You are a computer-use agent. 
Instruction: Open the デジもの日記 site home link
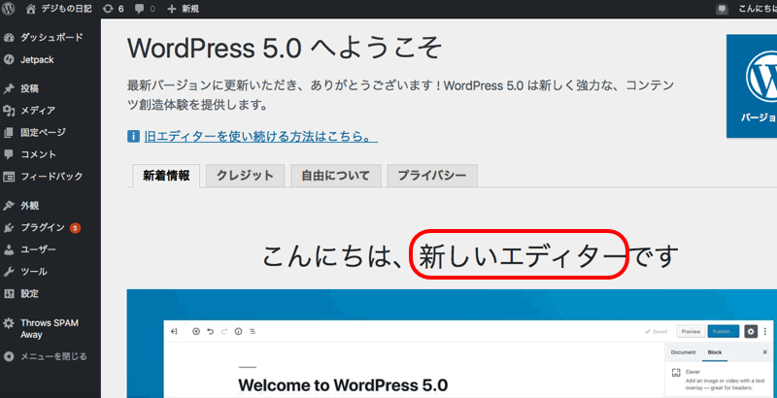coord(67,9)
